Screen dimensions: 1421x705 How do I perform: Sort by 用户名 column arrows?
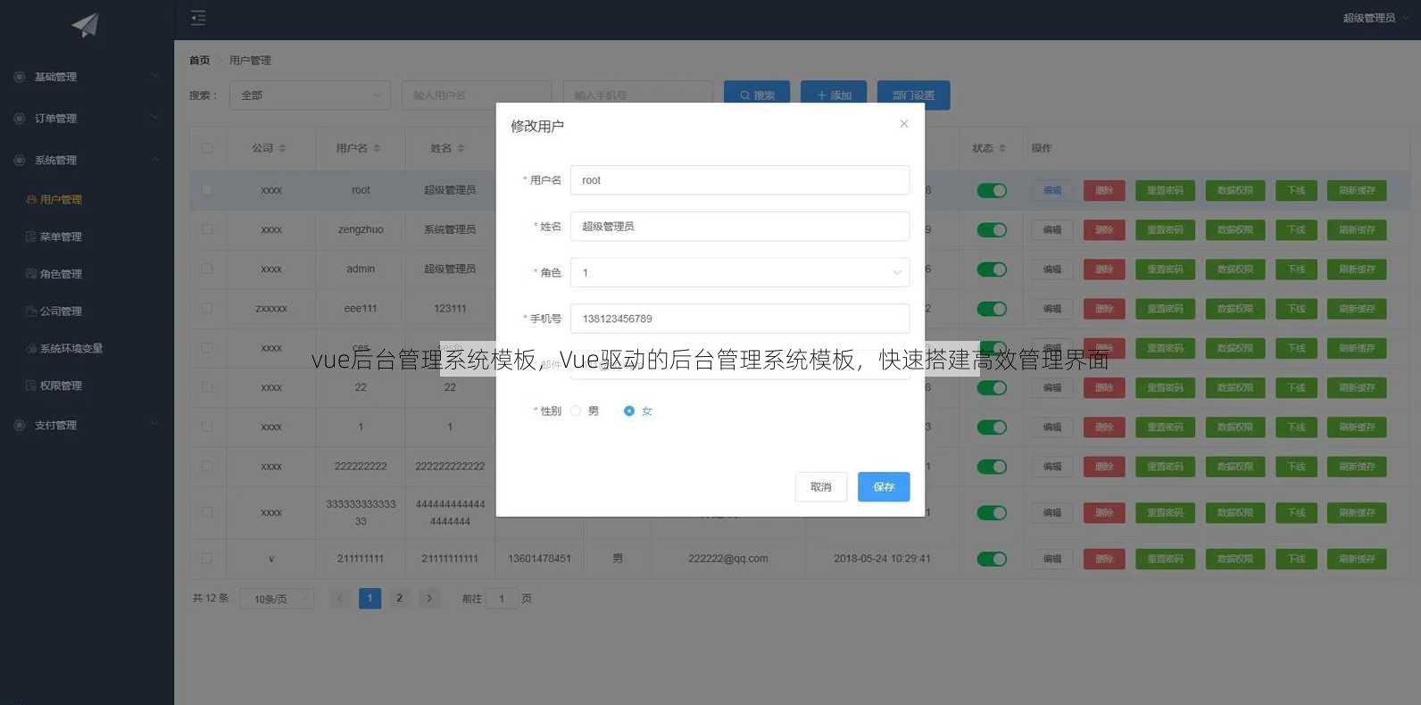tap(377, 148)
